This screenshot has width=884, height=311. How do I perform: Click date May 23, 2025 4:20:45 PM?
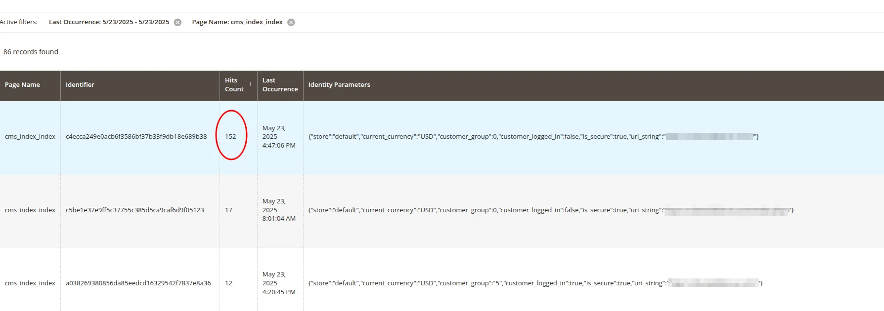click(279, 283)
